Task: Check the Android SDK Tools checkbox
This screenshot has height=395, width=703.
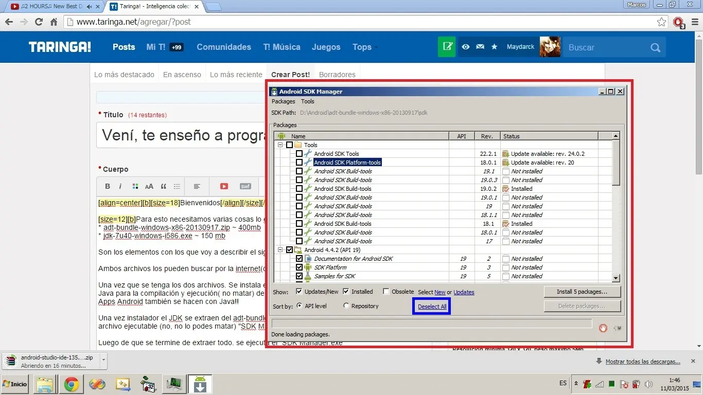Action: coord(299,154)
